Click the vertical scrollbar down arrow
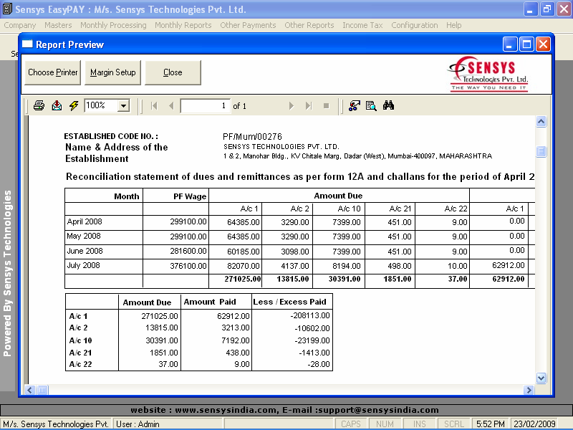573x430 pixels. (x=541, y=378)
